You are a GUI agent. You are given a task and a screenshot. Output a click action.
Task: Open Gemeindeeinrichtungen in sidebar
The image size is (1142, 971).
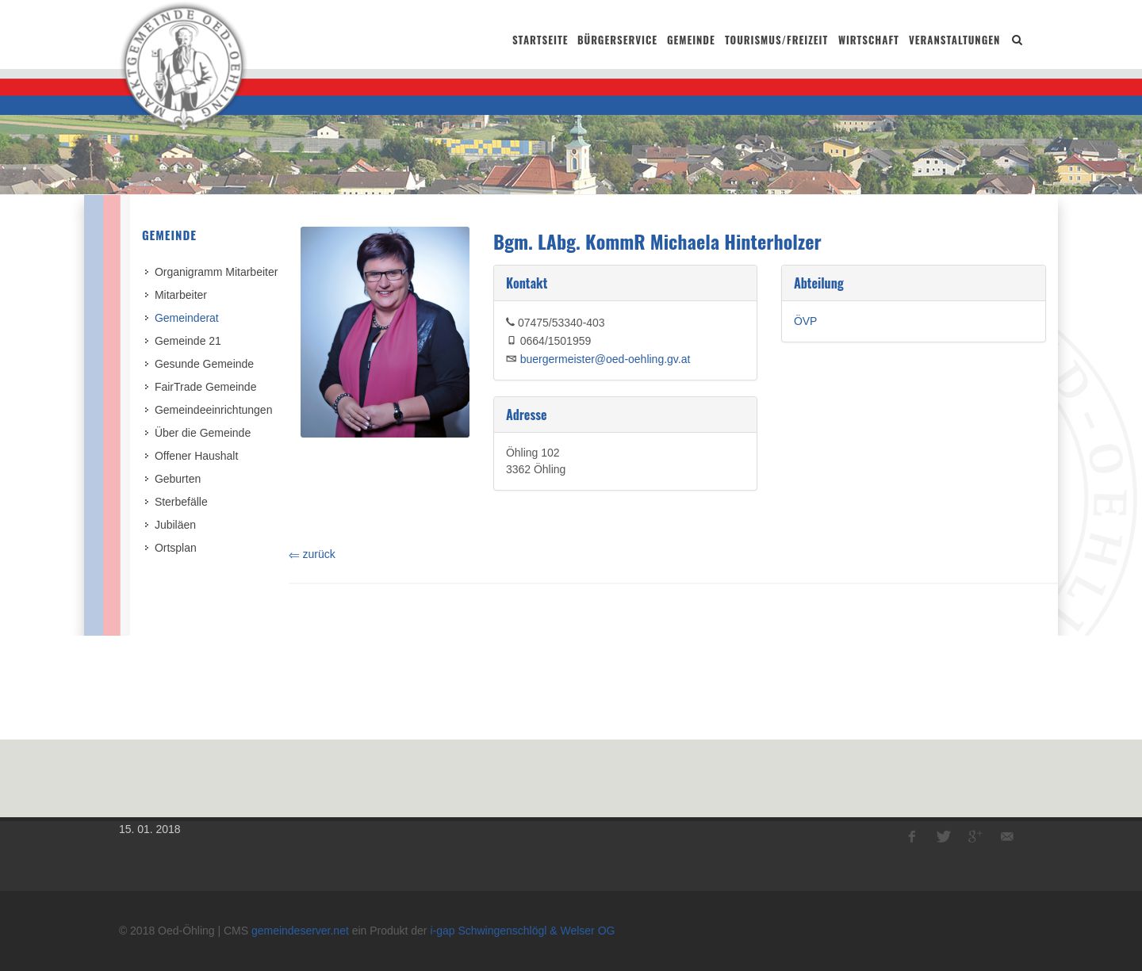click(x=213, y=410)
